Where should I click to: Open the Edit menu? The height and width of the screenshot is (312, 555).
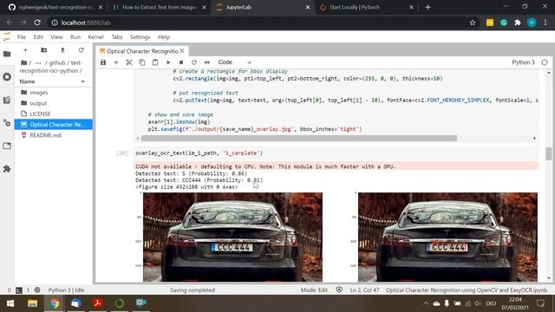pos(38,36)
